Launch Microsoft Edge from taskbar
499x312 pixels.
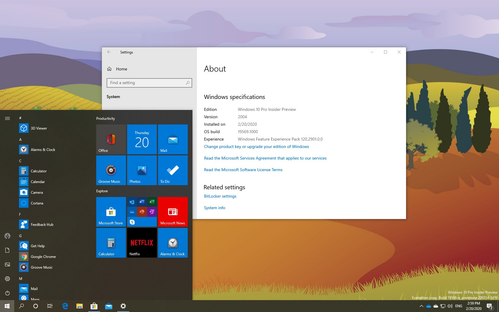[x=65, y=306]
